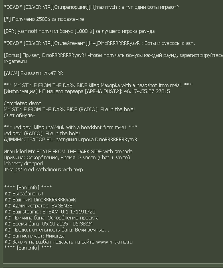Click the top '[Ban Info]' header line
The height and width of the screenshot is (268, 223).
pyautogui.click(x=28, y=187)
